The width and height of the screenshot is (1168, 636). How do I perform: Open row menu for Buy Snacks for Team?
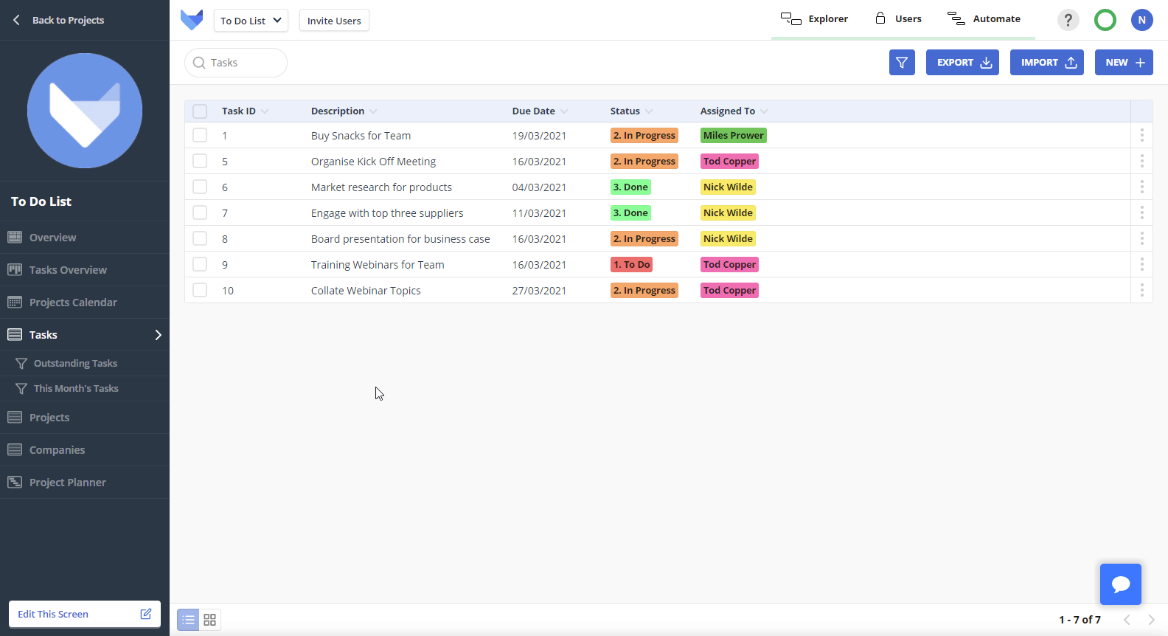[1141, 135]
